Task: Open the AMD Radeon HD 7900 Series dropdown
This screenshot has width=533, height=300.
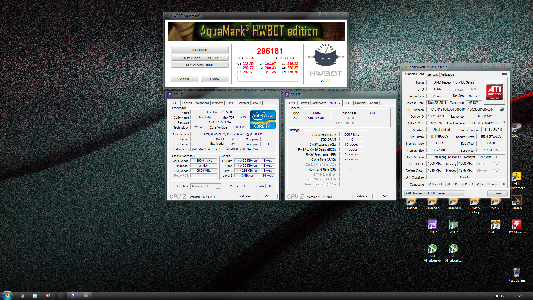Action: coord(434,193)
